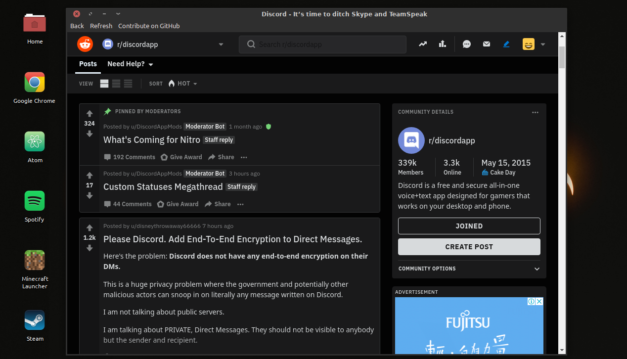This screenshot has height=359, width=627.
Task: Share the Custom Statuses Megathread post
Action: [x=218, y=204]
